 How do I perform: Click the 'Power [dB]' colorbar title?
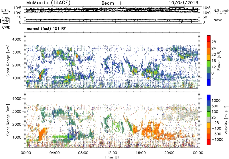tap(219, 61)
